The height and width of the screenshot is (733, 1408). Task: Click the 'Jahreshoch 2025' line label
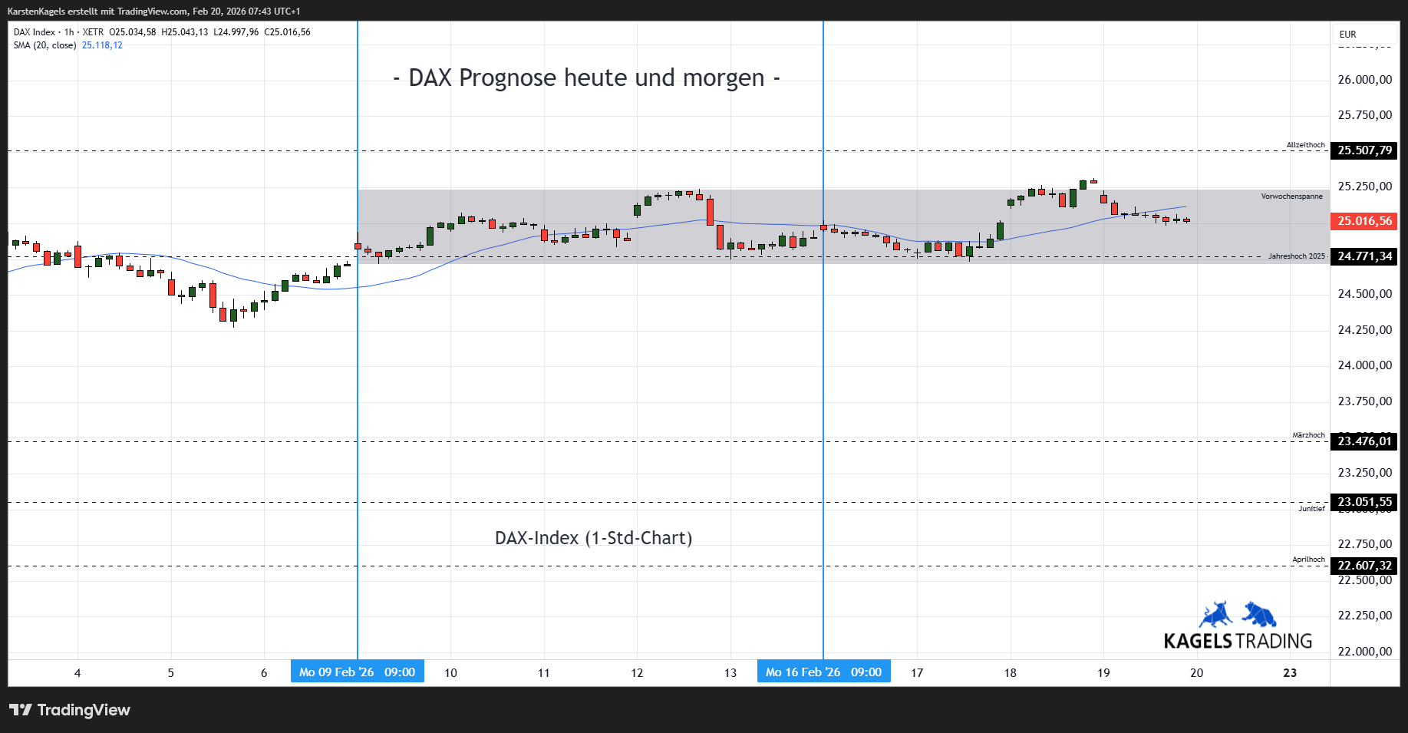(x=1297, y=256)
